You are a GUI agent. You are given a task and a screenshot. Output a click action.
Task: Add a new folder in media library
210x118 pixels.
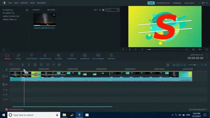pyautogui.click(x=4, y=50)
